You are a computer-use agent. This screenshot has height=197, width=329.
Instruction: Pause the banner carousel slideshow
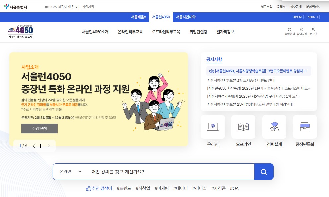click(x=41, y=146)
